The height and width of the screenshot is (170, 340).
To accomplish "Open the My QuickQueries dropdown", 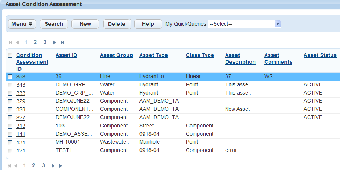I will (x=244, y=24).
